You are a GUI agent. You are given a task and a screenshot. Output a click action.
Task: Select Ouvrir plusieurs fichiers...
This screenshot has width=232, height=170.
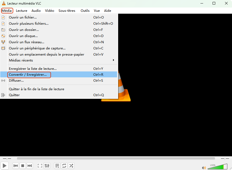pyautogui.click(x=59, y=24)
